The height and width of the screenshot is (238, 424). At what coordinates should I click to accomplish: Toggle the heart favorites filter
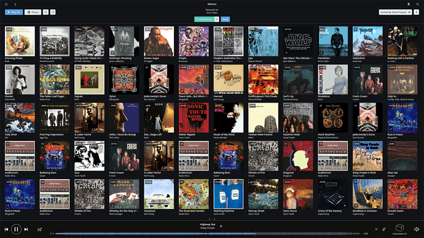pyautogui.click(x=45, y=12)
